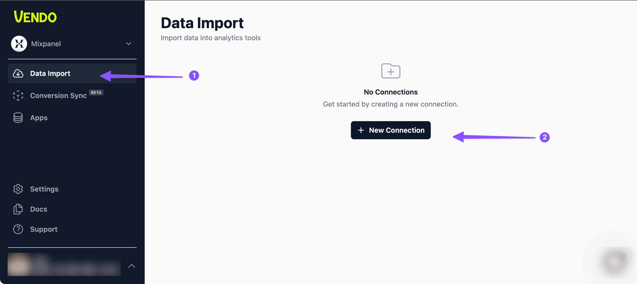
Task: Open the Docs link
Action: coord(39,209)
